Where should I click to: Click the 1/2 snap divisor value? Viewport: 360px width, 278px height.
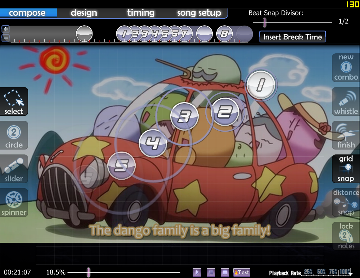343,21
